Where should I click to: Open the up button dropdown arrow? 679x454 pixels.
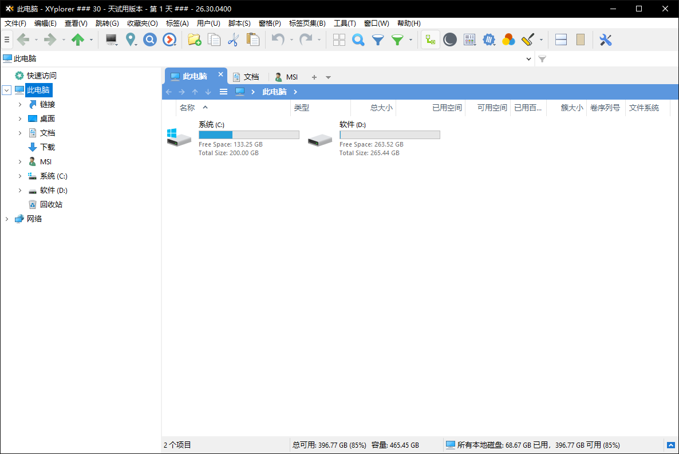point(92,40)
